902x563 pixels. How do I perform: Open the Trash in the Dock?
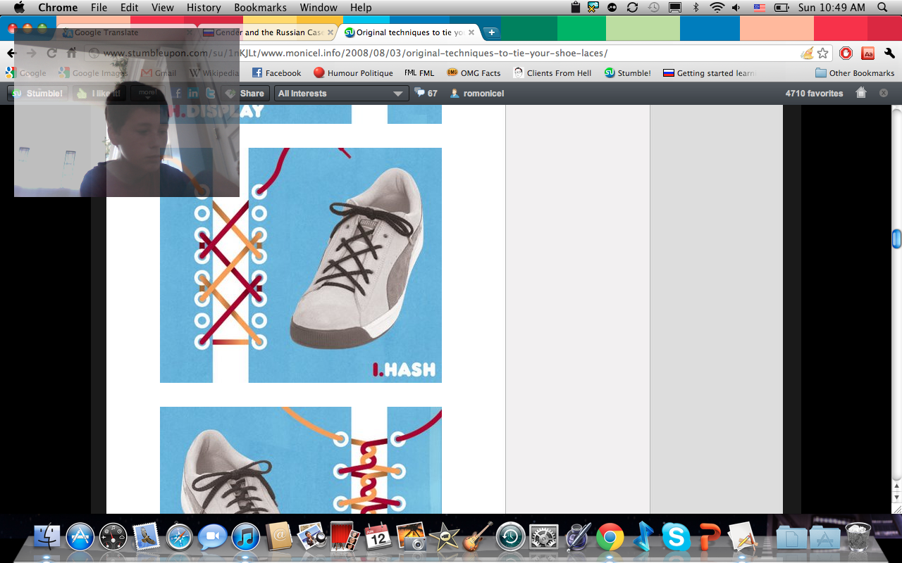[x=858, y=537]
